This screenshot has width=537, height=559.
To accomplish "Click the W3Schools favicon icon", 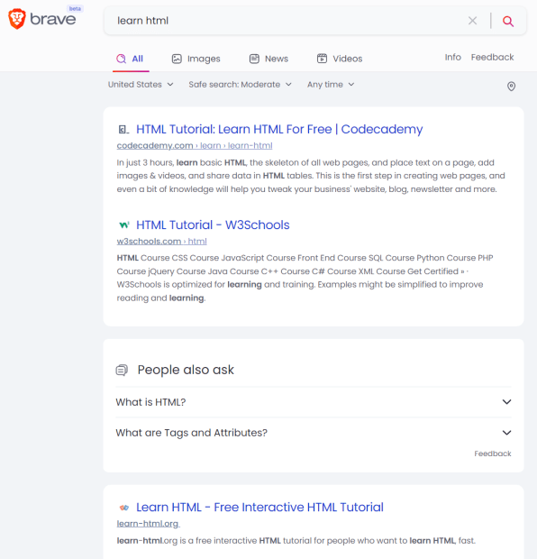I will (x=123, y=225).
